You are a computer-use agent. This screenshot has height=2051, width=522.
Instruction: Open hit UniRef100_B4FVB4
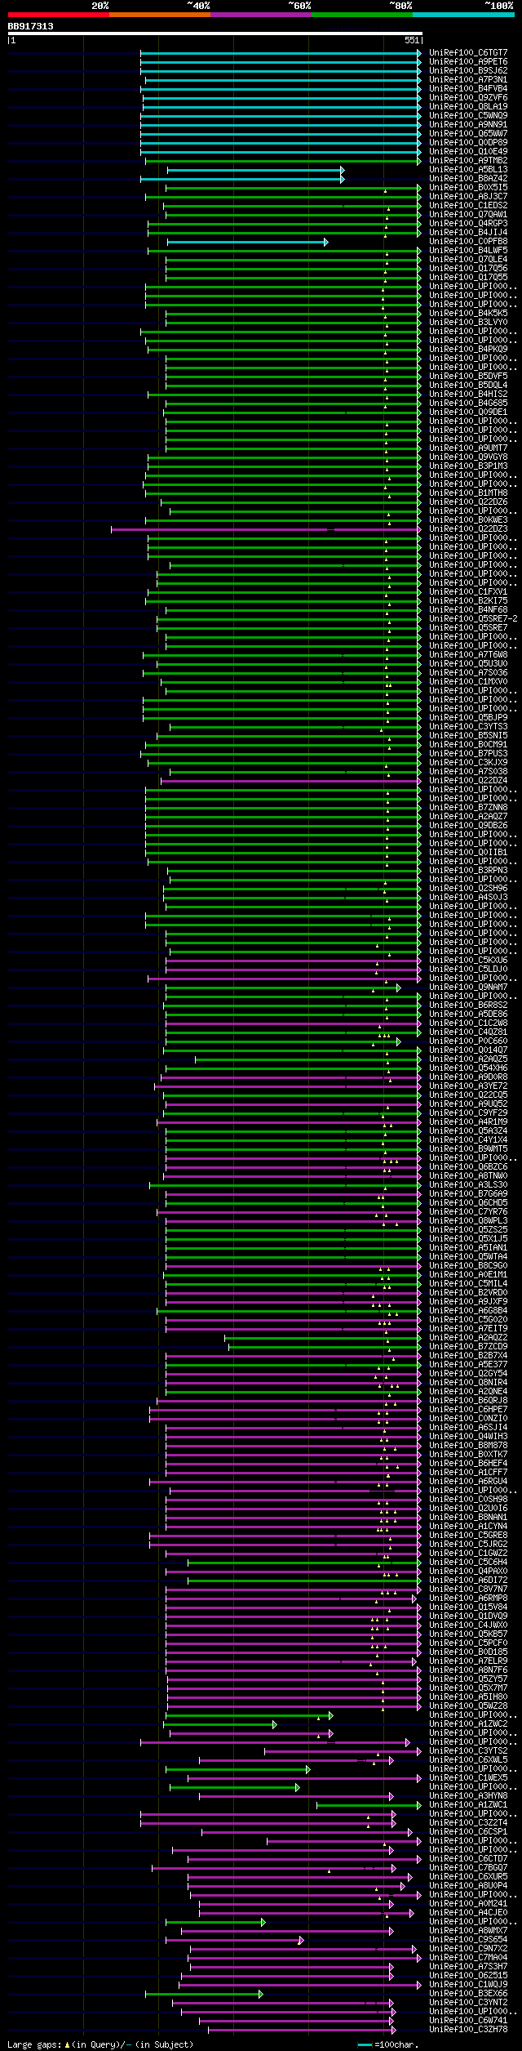468,89
